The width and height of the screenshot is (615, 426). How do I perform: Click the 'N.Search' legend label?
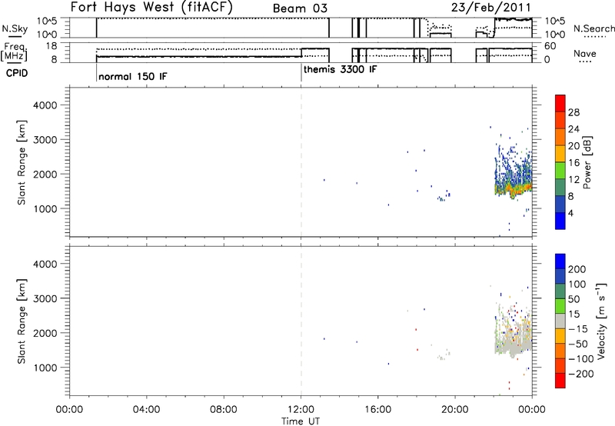593,28
